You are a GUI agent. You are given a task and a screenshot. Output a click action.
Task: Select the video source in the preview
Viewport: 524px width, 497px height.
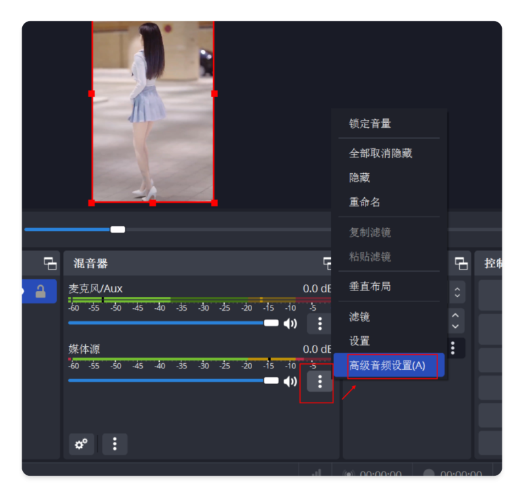(153, 111)
